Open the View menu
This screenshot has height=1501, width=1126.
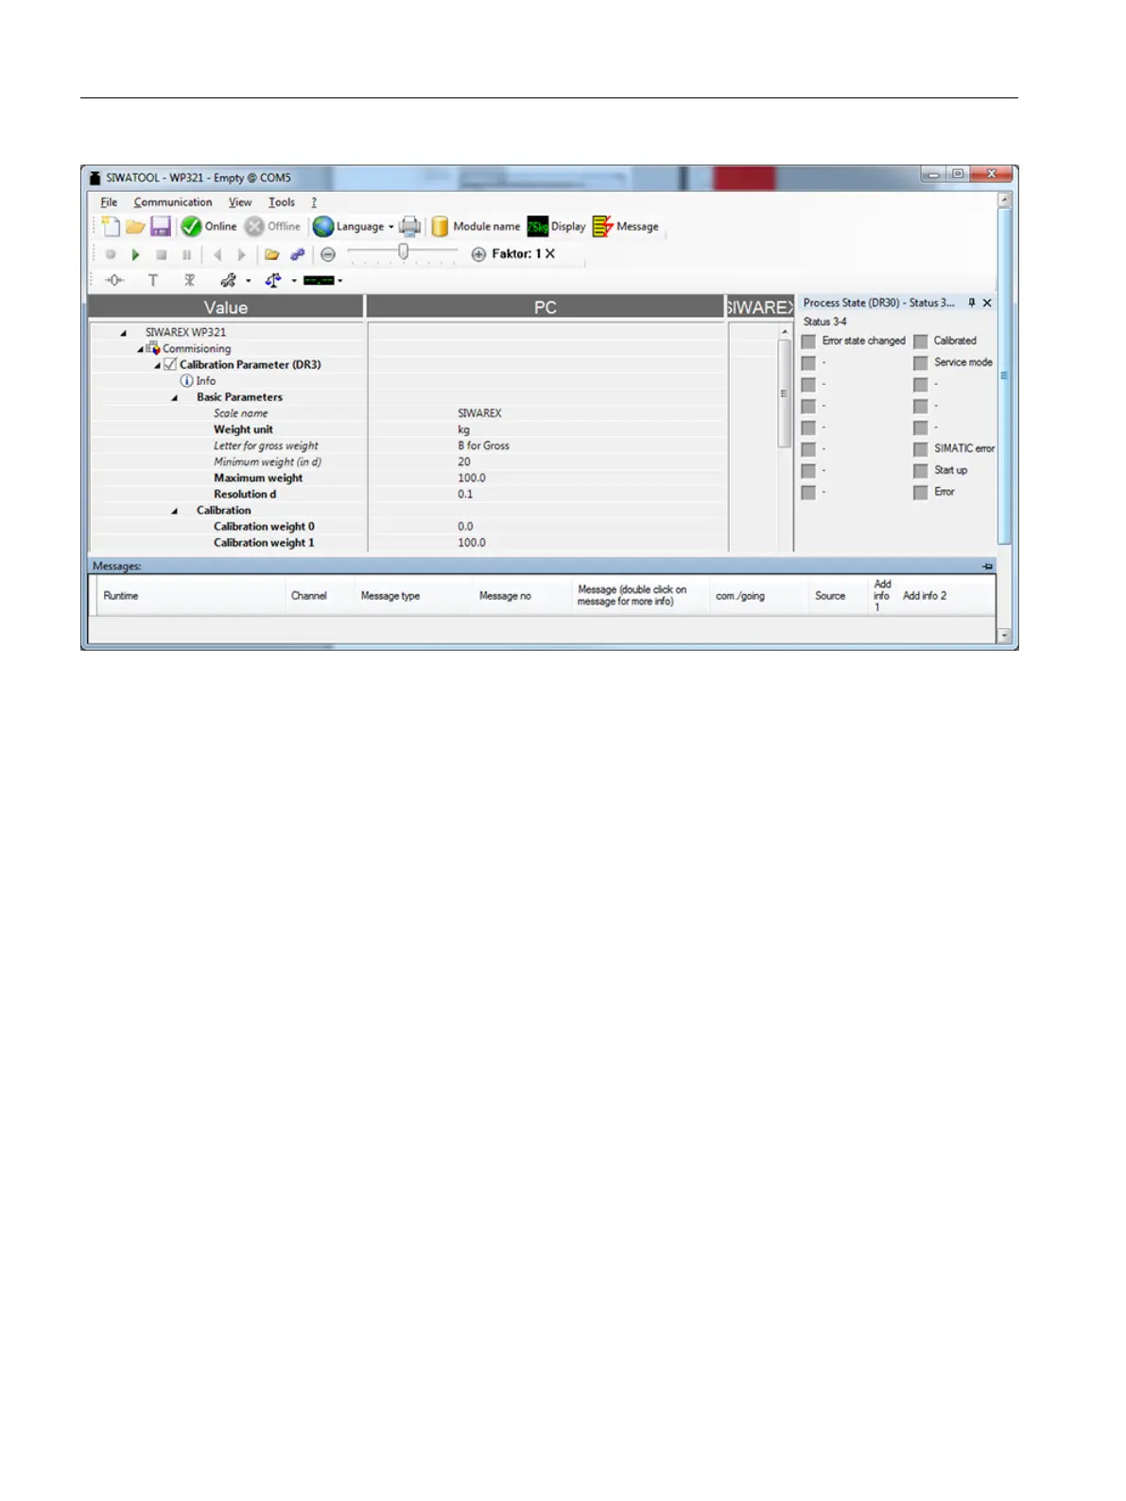coord(240,202)
